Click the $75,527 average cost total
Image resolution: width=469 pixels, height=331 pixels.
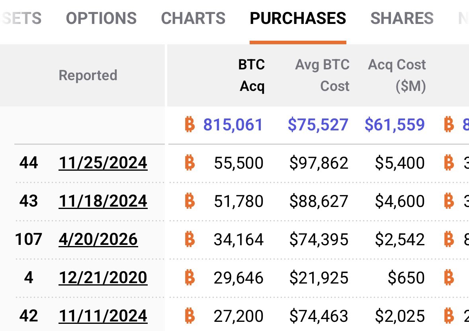tap(318, 125)
